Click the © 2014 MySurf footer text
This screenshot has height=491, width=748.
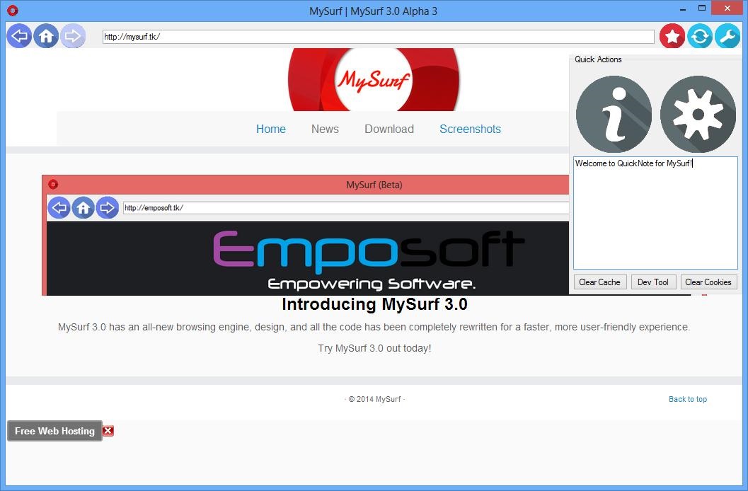(x=374, y=399)
